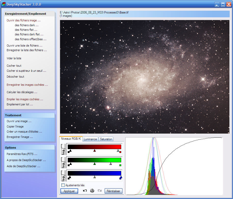Minimize the DeepSkyStacker window
This screenshot has height=199, width=233.
pyautogui.click(x=217, y=4)
